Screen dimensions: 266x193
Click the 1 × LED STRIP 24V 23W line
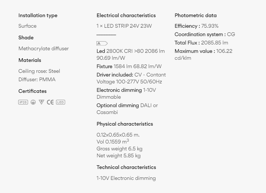(124, 26)
